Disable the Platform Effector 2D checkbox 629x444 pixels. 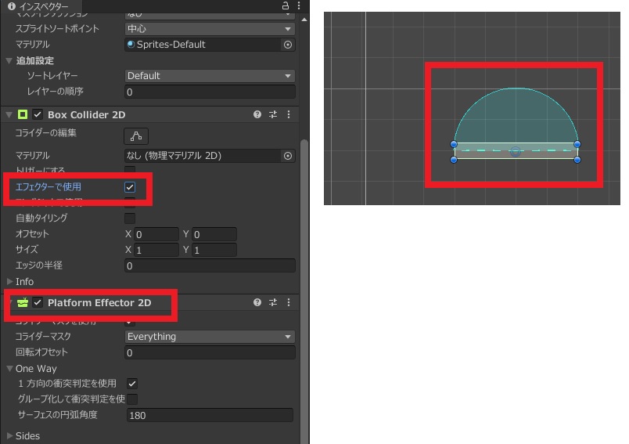tap(38, 303)
